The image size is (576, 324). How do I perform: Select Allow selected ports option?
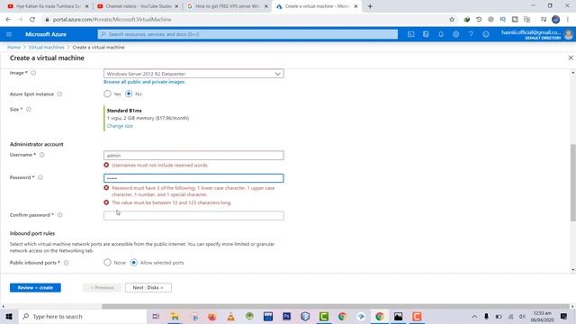click(x=134, y=263)
